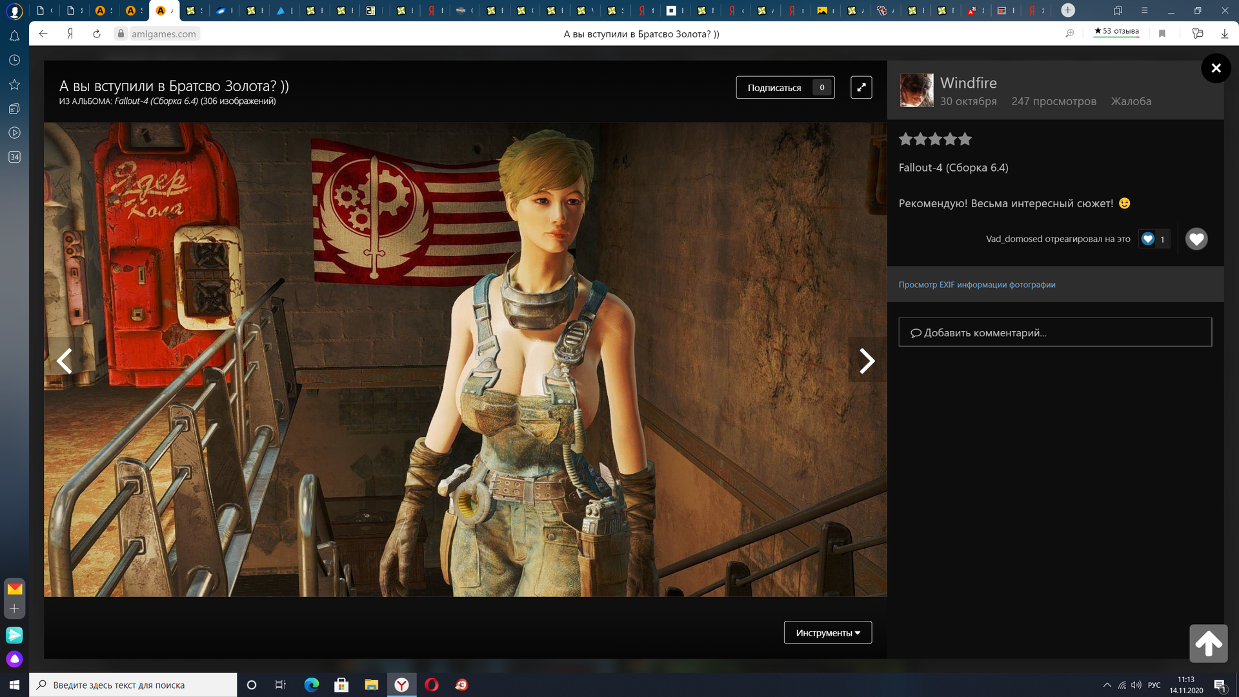
Task: Go to next image arrow
Action: (867, 361)
